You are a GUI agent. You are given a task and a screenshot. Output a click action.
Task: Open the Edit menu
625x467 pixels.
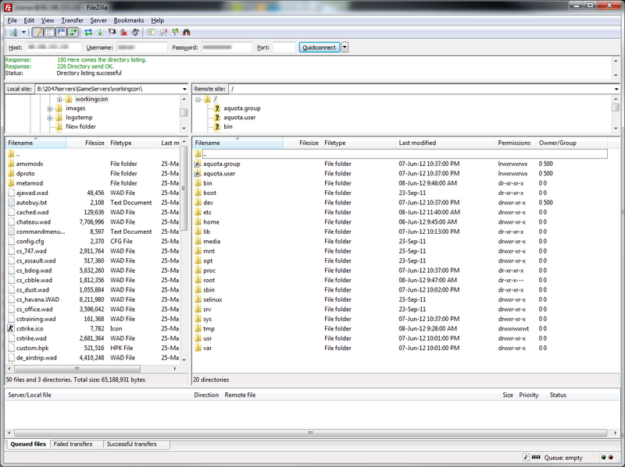(29, 20)
